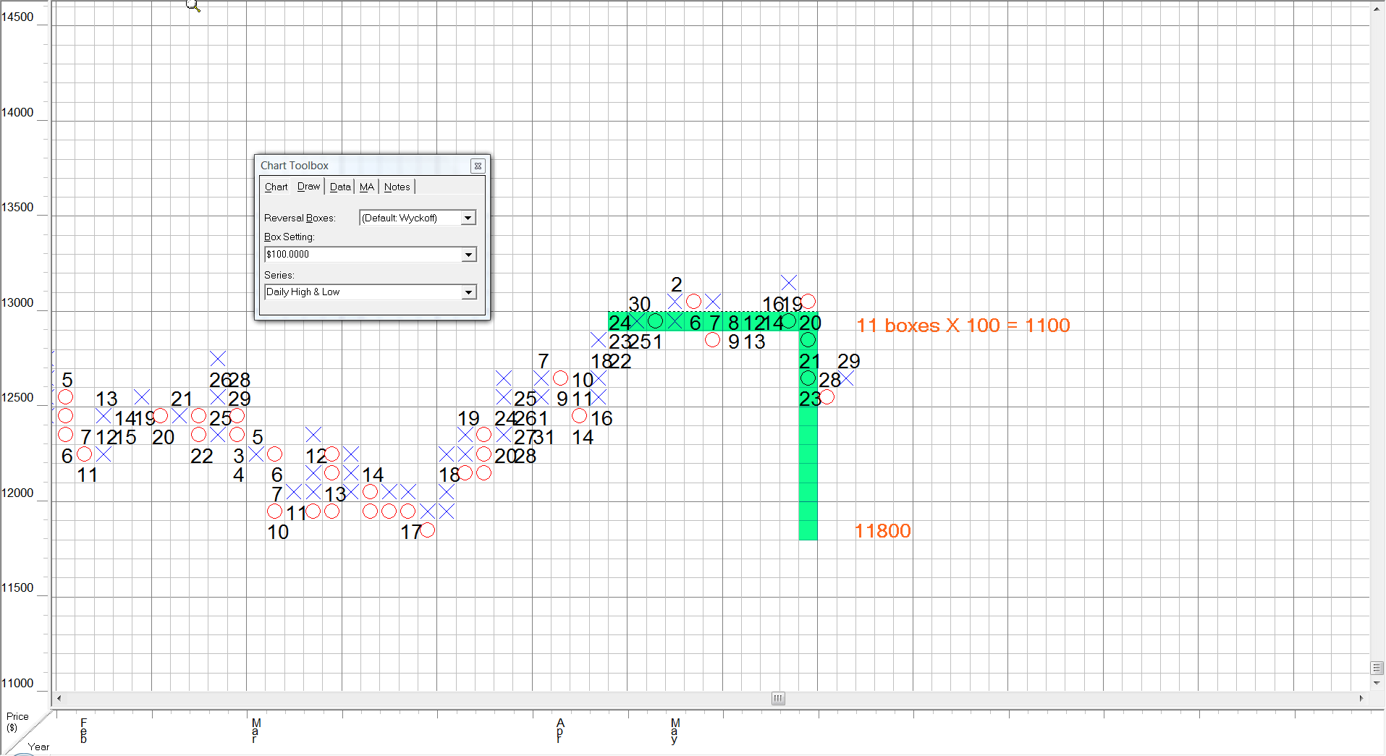Close the Chart Toolbox panel
Image resolution: width=1386 pixels, height=756 pixels.
click(x=478, y=166)
